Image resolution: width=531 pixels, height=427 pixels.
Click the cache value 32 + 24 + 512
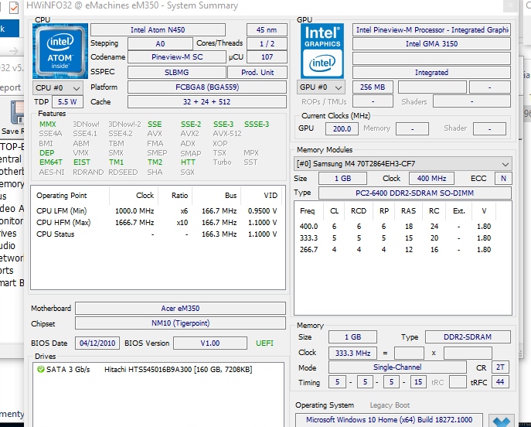tap(207, 101)
